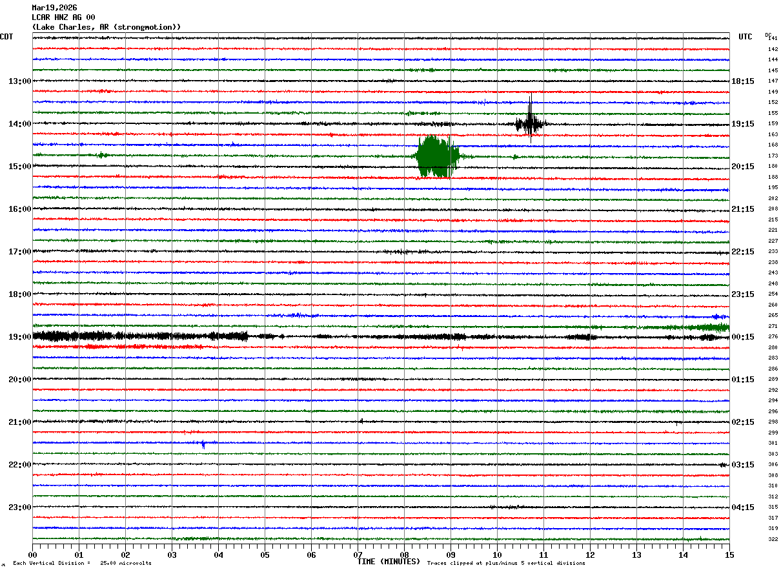This screenshot has width=781, height=572.
Task: Select the 21:00 CDT time label
Action: coord(19,422)
